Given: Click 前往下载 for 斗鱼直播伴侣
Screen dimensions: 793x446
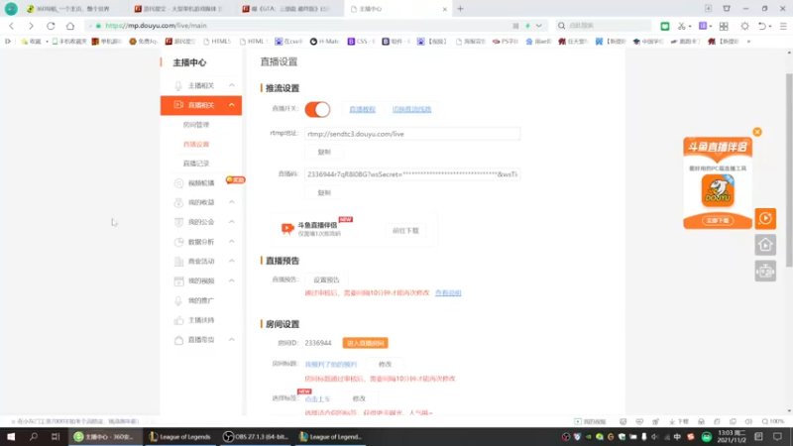Looking at the screenshot, I should (405, 231).
